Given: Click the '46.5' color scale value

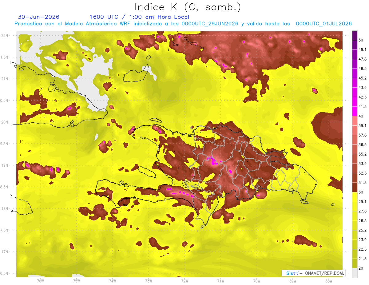Looking at the screenshot, I should pos(363,69).
